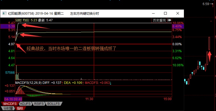The image size is (216, 111).
Task: Click the 4.47 price axis label
Action: pos(12,65)
